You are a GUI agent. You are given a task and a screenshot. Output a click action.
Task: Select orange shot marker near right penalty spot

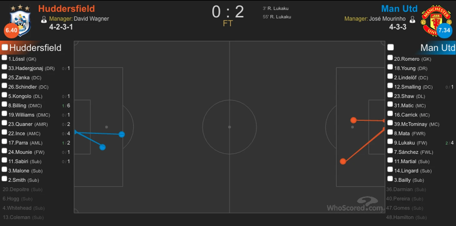pos(353,120)
